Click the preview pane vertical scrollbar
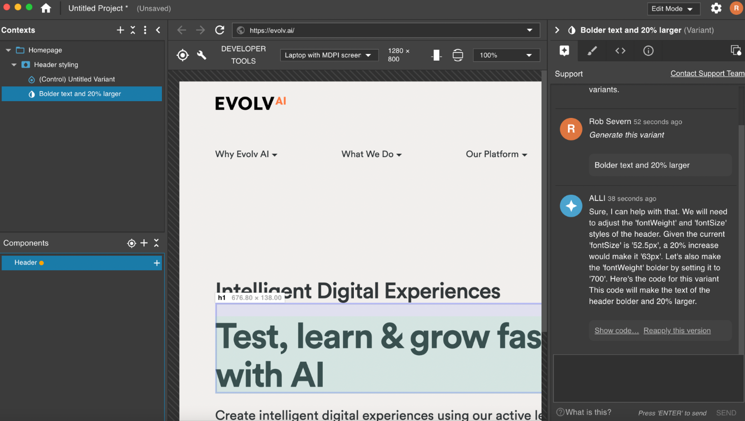This screenshot has height=421, width=745. pos(544,200)
